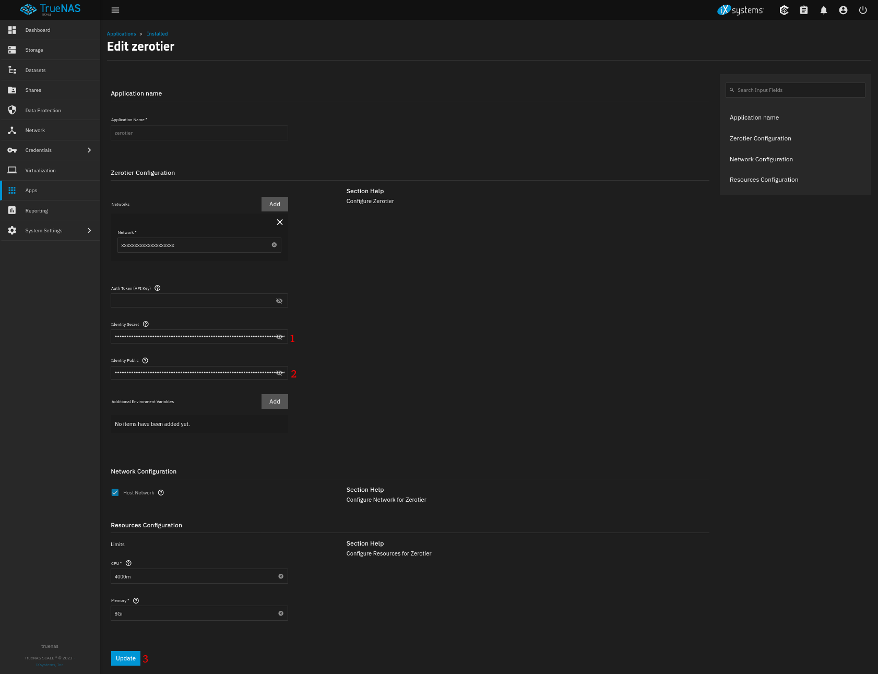Viewport: 878px width, 674px height.
Task: Open the user account icon
Action: (843, 10)
